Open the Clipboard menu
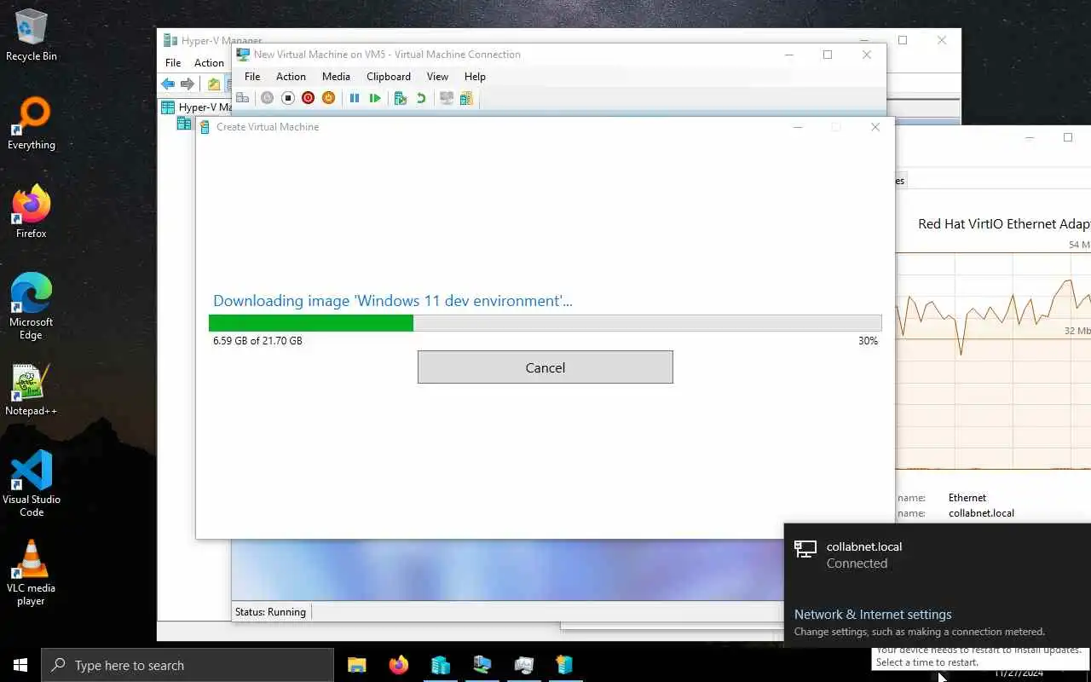This screenshot has width=1091, height=682. tap(389, 76)
